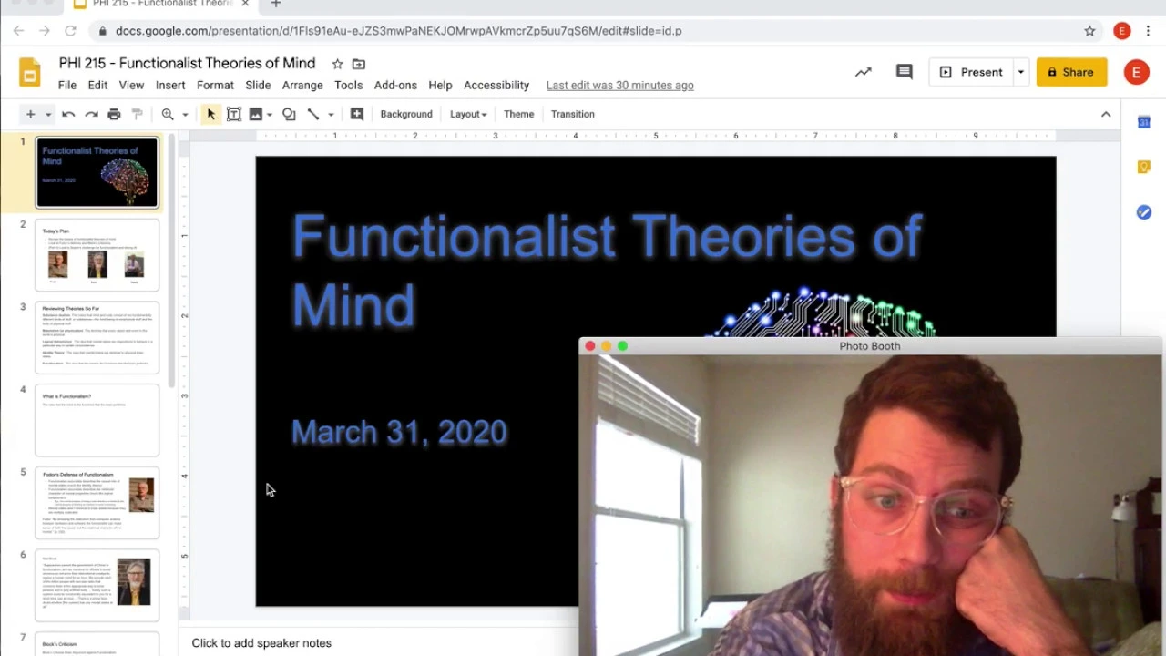
Task: Click the paint format icon
Action: [138, 114]
